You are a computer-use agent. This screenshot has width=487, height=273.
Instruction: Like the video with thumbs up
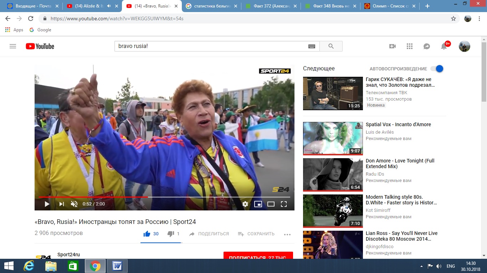click(x=147, y=234)
